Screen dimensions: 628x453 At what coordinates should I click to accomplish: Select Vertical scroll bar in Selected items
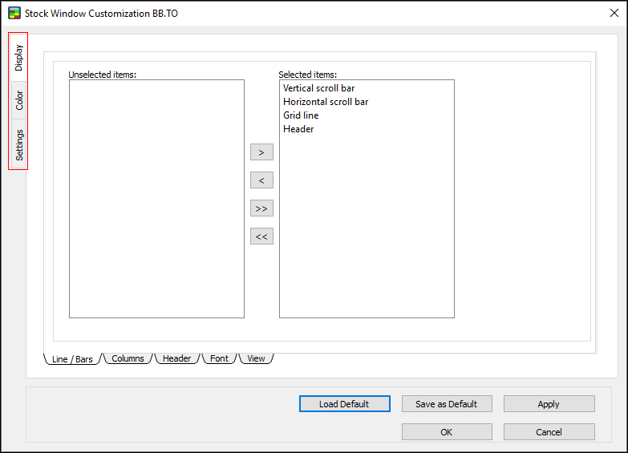[x=318, y=88]
